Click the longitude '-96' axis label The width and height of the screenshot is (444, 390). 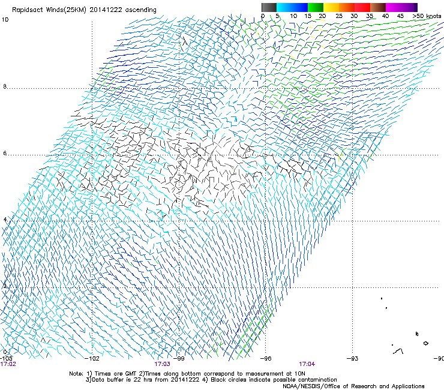(266, 359)
